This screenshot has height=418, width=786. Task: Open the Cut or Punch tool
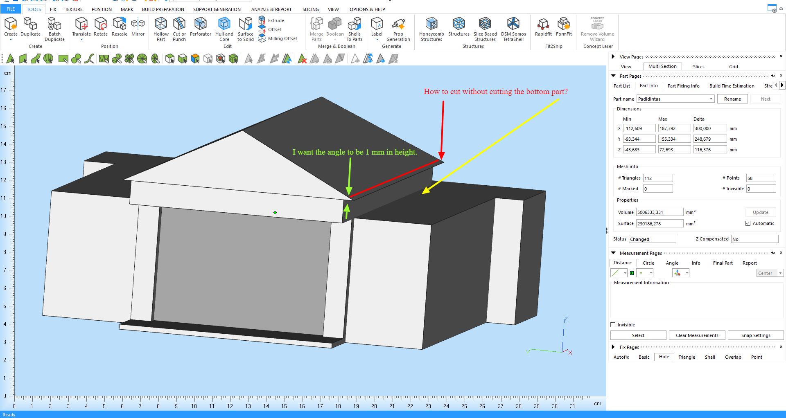[179, 29]
